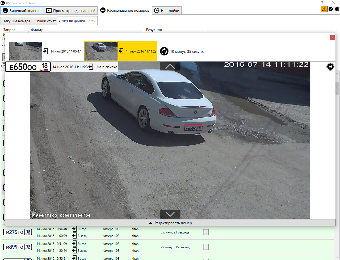Expand the Редактировать номер panel
Screen dimensions: 340x260
click(170, 223)
